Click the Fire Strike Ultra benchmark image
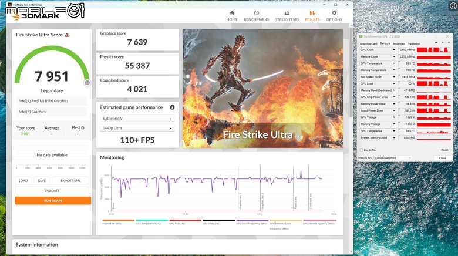Viewport: 458px width, 256px height. [262, 88]
